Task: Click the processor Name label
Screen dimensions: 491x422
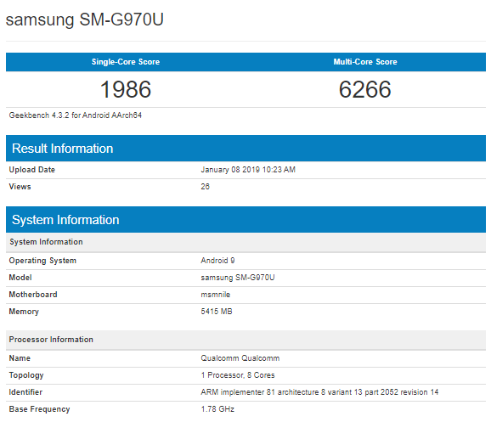Action: click(20, 358)
